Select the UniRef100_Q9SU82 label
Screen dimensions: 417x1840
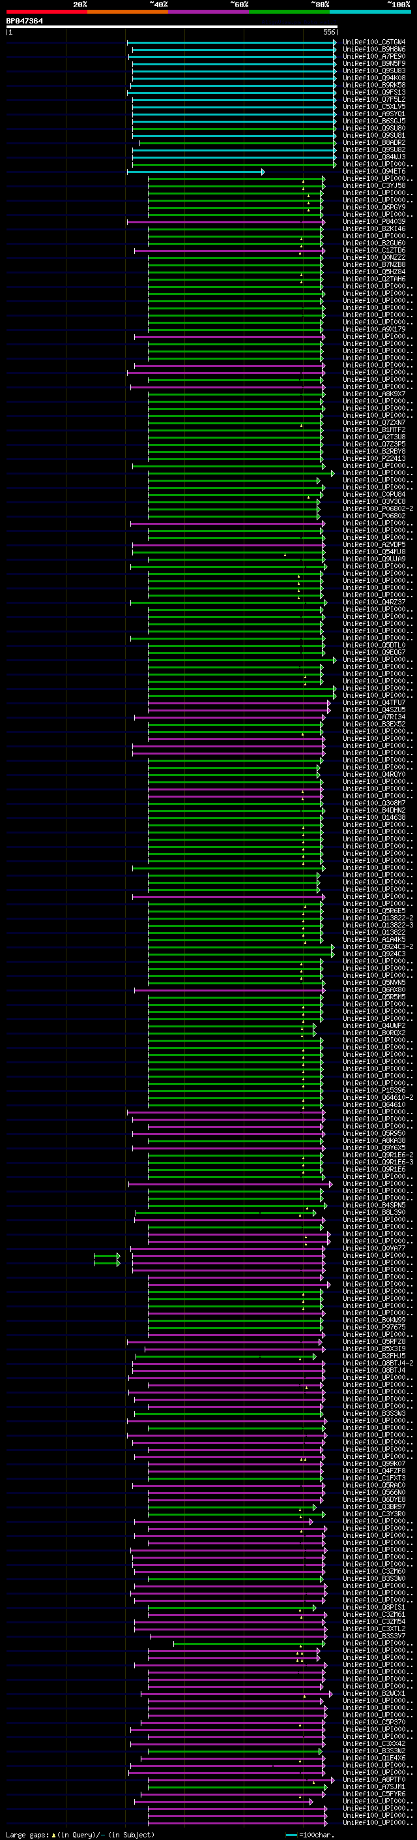[x=374, y=150]
